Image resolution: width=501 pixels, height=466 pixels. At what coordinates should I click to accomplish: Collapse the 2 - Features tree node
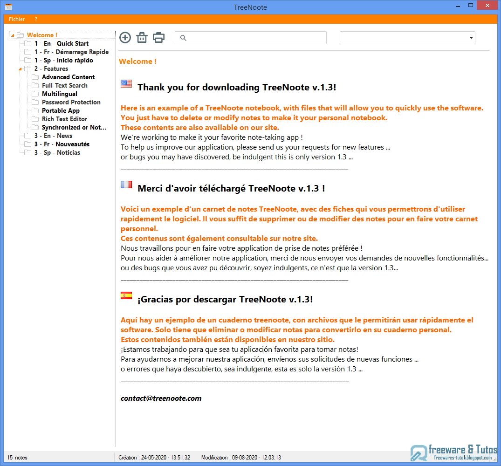[20, 69]
